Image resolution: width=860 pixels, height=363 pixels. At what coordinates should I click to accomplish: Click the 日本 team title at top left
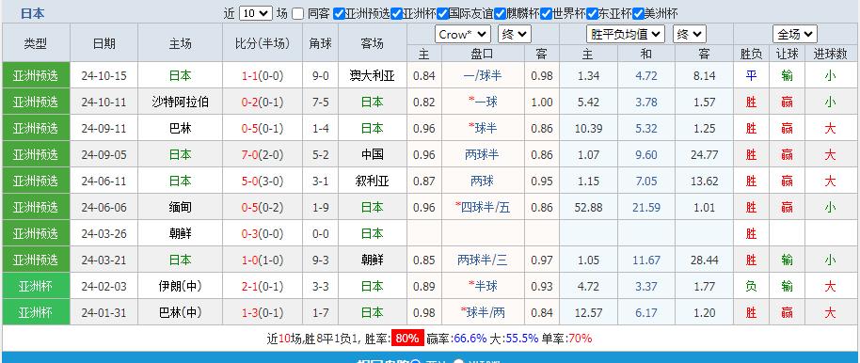(33, 14)
